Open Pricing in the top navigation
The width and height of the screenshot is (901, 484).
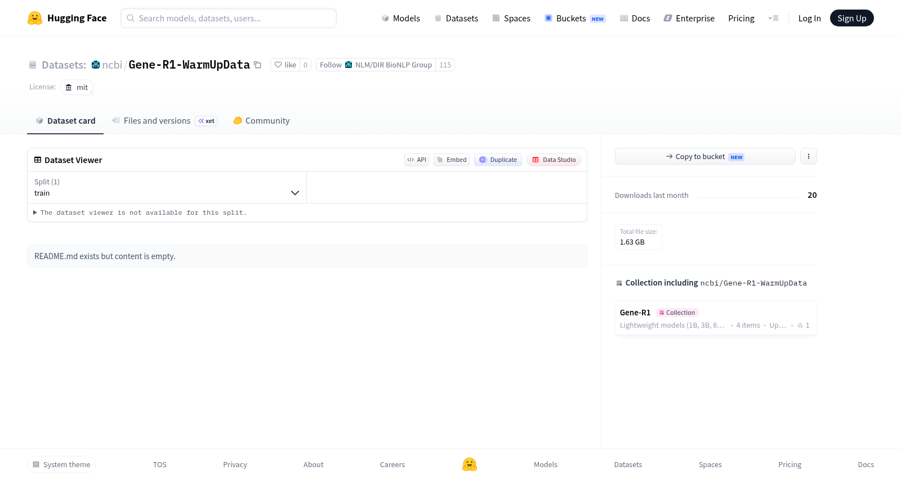[x=741, y=18]
